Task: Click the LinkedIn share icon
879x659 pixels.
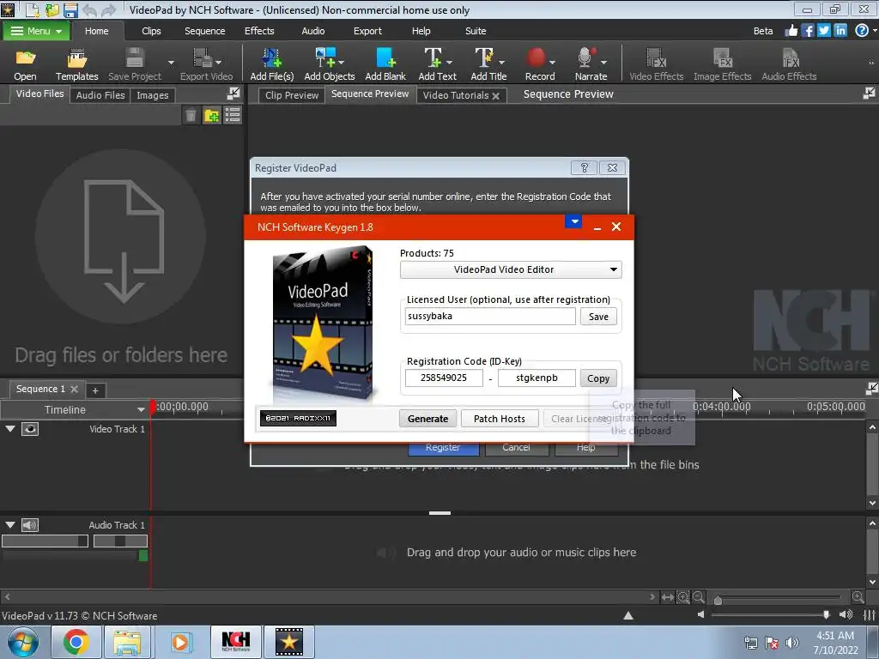Action: pyautogui.click(x=840, y=31)
